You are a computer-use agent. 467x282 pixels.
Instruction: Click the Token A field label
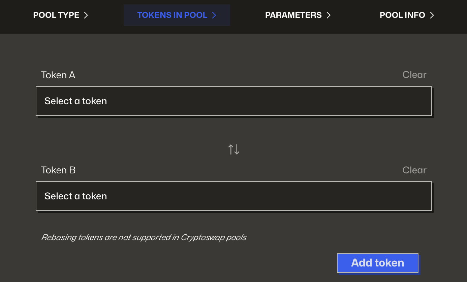point(58,75)
